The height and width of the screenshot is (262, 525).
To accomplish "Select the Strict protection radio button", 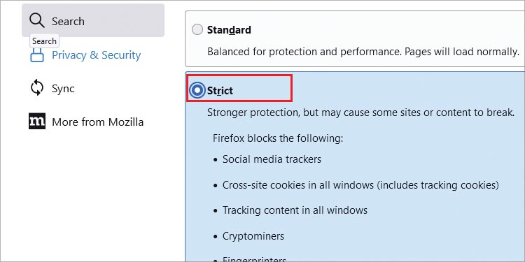I will [197, 90].
